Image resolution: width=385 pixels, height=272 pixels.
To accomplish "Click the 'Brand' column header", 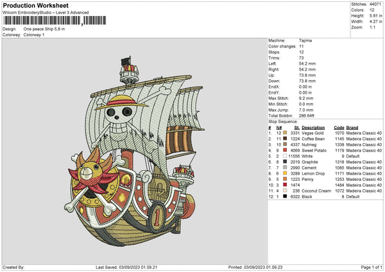I will (x=352, y=128).
